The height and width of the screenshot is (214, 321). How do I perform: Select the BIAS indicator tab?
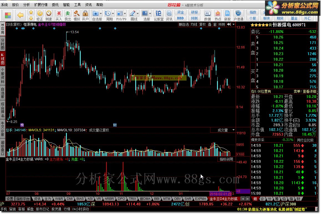[80, 199]
